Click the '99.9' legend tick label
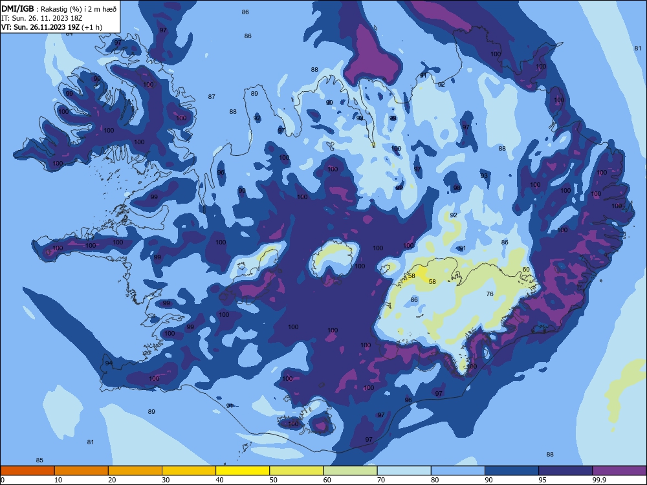Screen dimensions: 647x485 (x=599, y=480)
